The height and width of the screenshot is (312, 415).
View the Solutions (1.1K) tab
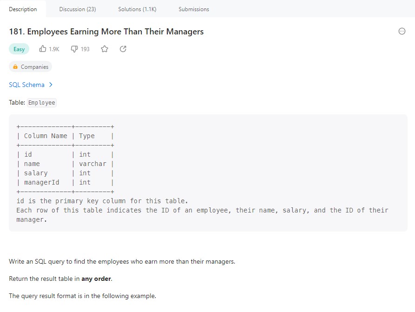click(137, 9)
